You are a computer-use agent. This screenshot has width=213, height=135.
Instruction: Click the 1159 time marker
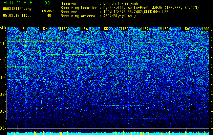tap(185, 29)
